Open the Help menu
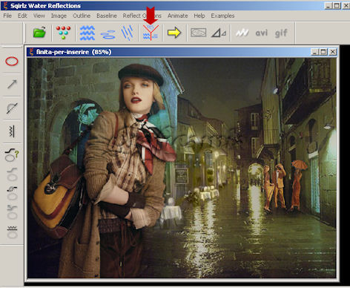 pyautogui.click(x=199, y=16)
